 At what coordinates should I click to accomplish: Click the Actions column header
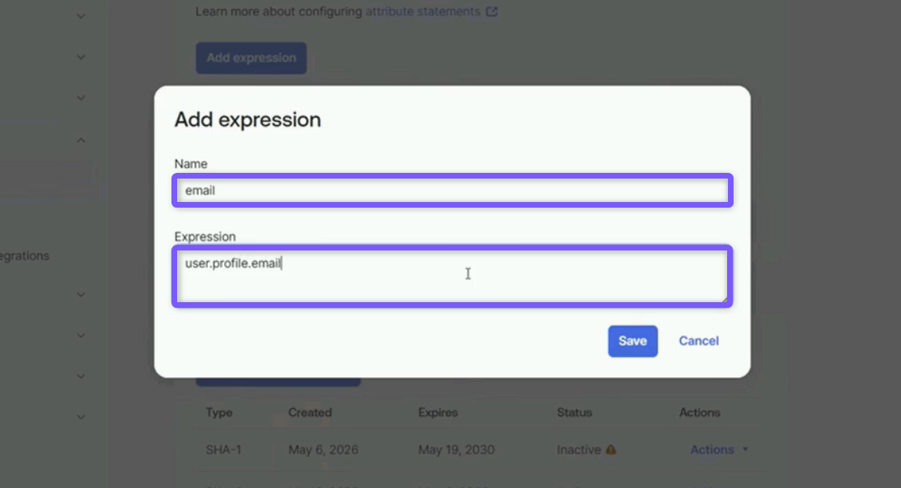click(x=700, y=413)
